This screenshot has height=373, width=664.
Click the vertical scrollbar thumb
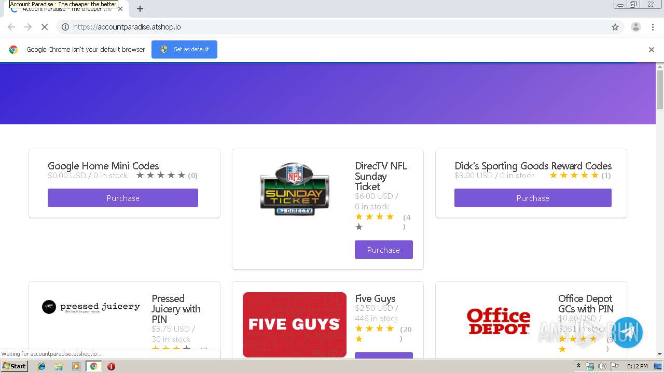[x=660, y=90]
